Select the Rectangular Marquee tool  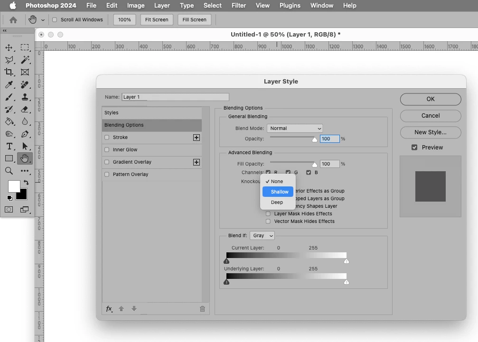click(25, 47)
